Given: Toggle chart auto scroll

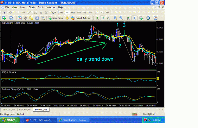Looking at the screenshot, I should pyautogui.click(x=128, y=18).
